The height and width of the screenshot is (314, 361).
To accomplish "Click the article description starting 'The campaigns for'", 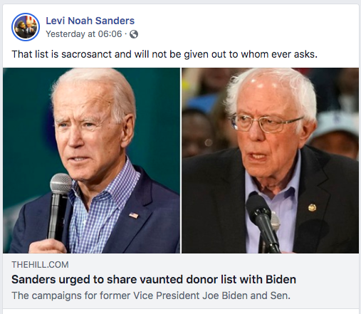I will click(151, 295).
